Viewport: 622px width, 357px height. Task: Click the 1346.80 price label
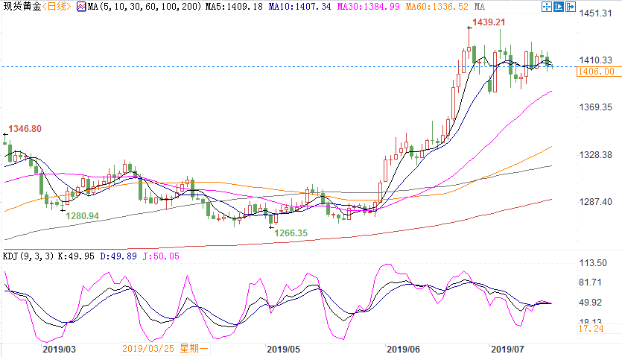click(x=24, y=129)
